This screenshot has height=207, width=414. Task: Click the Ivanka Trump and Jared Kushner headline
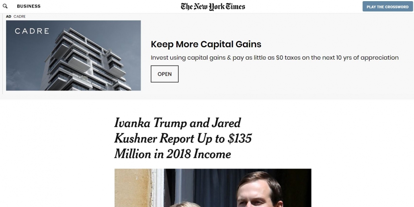click(x=183, y=138)
